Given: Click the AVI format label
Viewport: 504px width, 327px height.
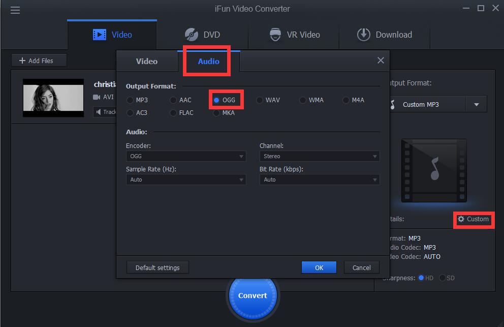Looking at the screenshot, I should click(x=108, y=97).
